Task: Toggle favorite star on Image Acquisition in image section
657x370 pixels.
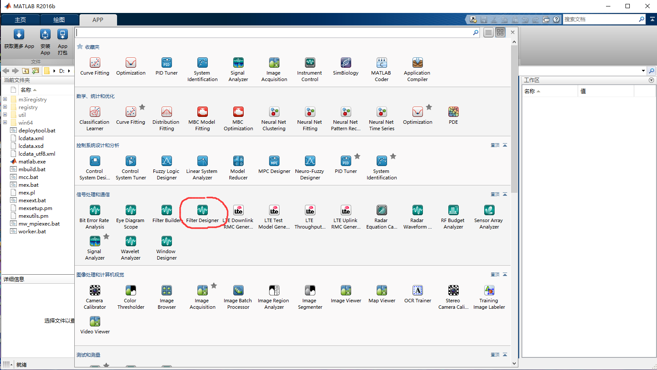Action: 214,285
